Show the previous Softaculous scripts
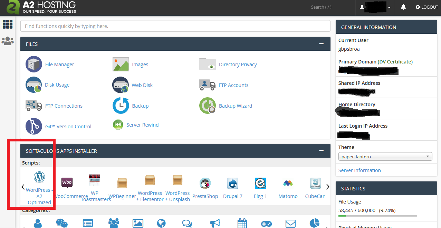 (x=23, y=187)
